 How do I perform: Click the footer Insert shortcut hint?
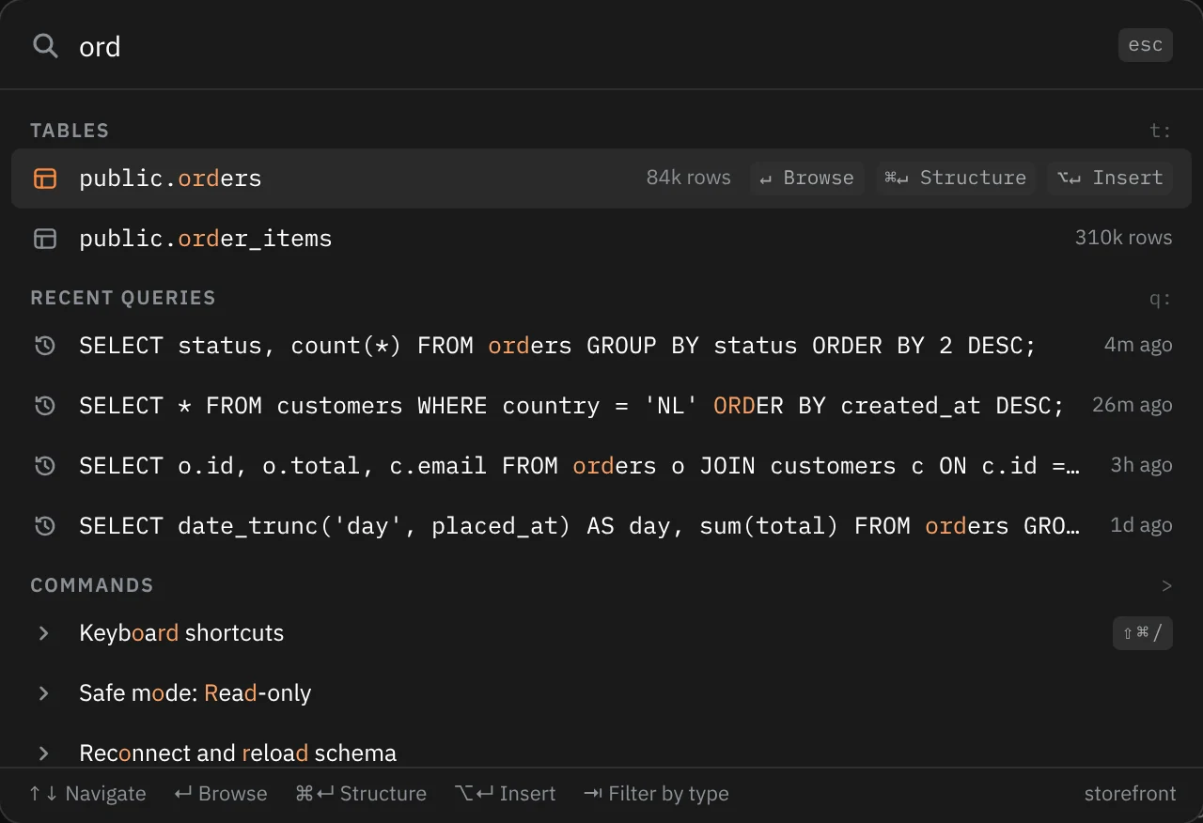coord(505,794)
